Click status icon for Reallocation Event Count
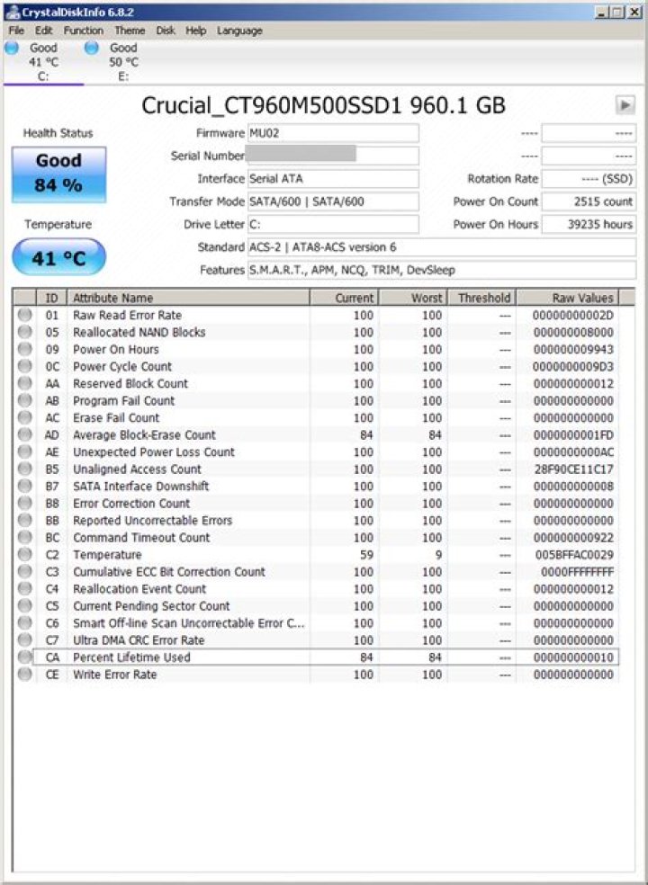 pos(24,589)
